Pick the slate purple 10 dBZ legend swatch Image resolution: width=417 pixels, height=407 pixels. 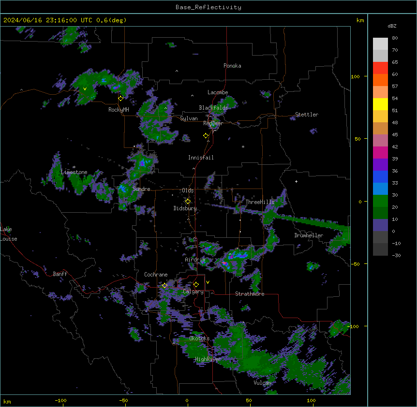click(380, 225)
